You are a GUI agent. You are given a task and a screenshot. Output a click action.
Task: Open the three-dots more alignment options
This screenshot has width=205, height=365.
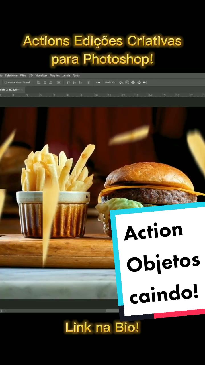coord(98,82)
